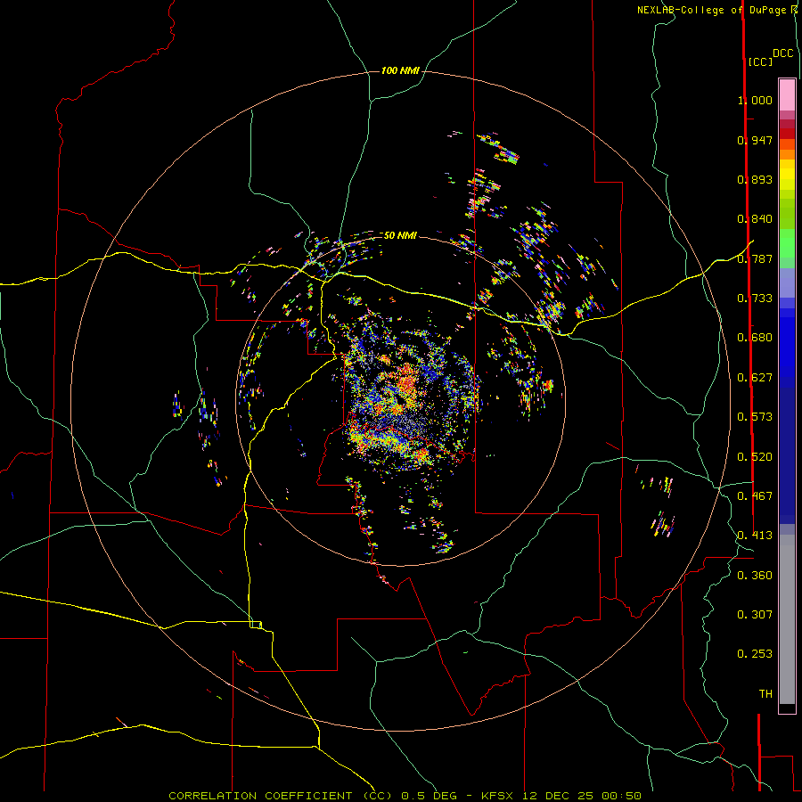Click the 0.840 legend value
Viewport: 802px width, 802px height.
coord(755,219)
